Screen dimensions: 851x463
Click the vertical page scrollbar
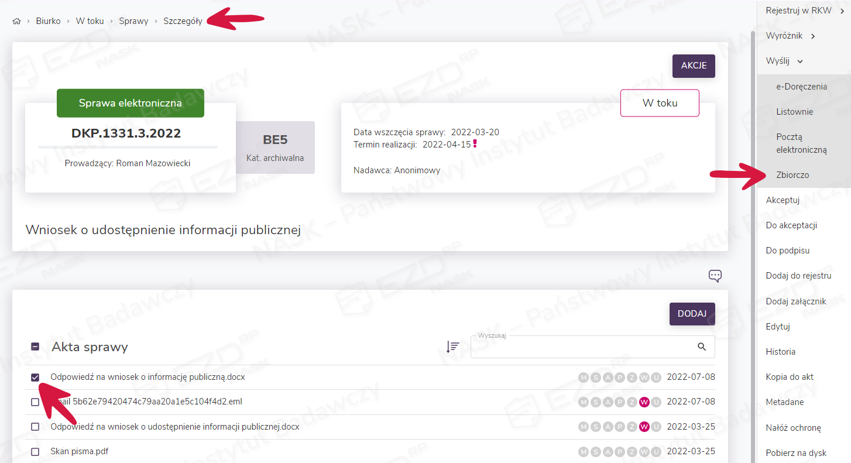[752, 234]
